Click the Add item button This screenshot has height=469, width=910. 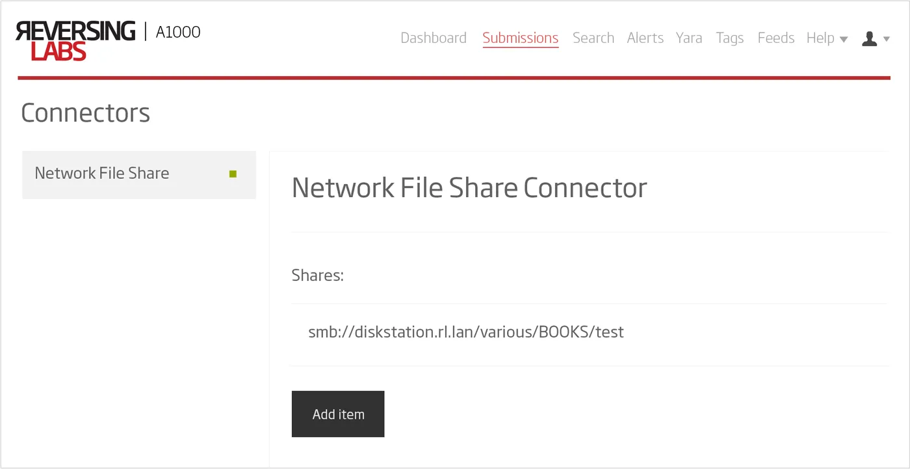(x=338, y=414)
